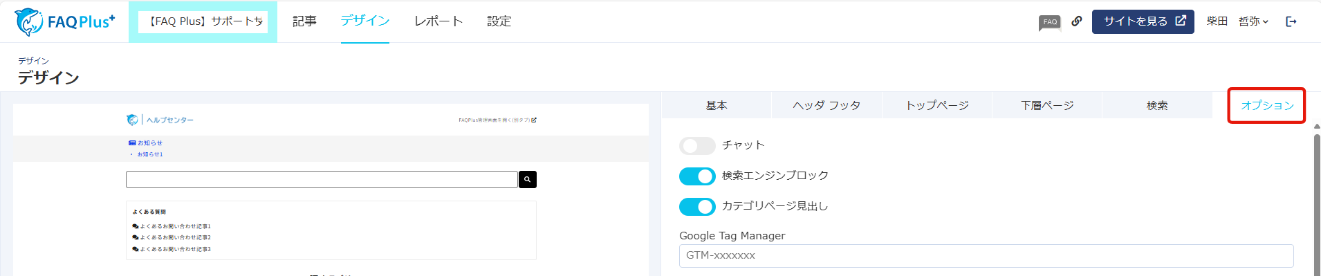
Task: Expand the 柴田 哲弥 user menu
Action: (x=1237, y=21)
